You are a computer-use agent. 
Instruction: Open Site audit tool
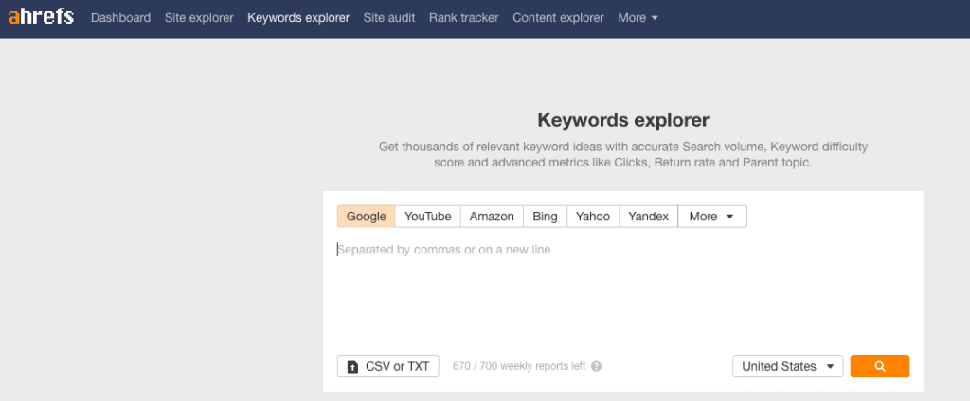coord(389,18)
